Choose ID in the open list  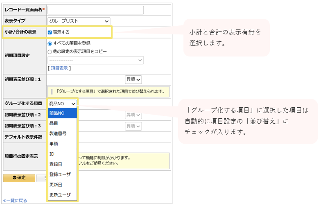[x=62, y=154]
